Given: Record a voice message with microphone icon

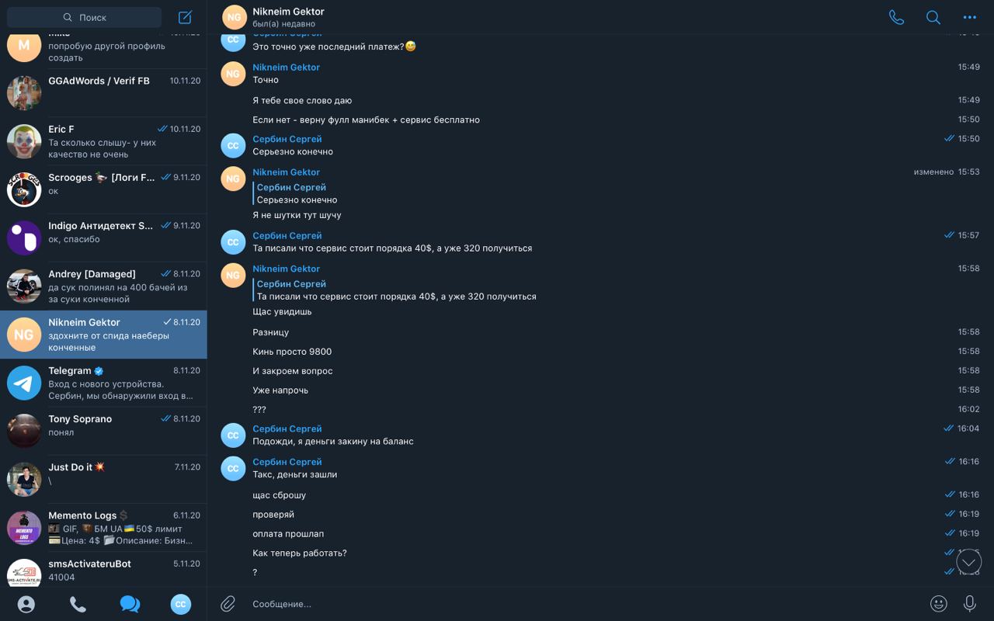Looking at the screenshot, I should (970, 603).
